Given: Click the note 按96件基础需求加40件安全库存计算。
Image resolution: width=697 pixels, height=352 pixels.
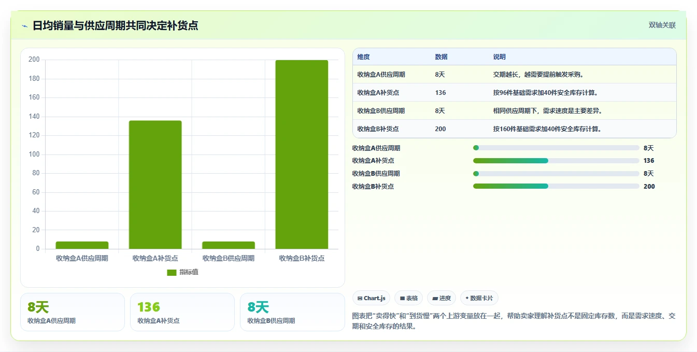Looking at the screenshot, I should pos(547,93).
